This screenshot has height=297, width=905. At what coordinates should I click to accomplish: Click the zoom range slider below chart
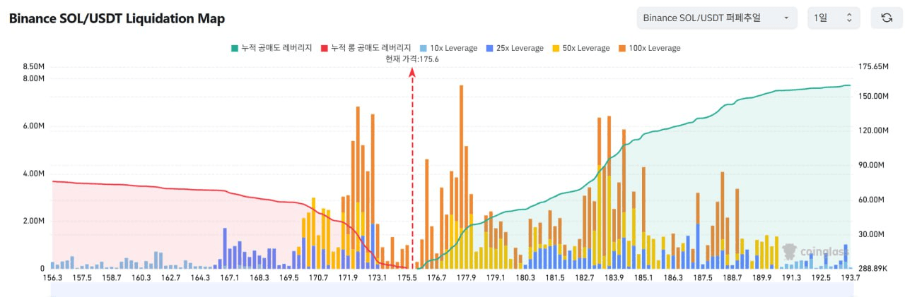pyautogui.click(x=451, y=291)
